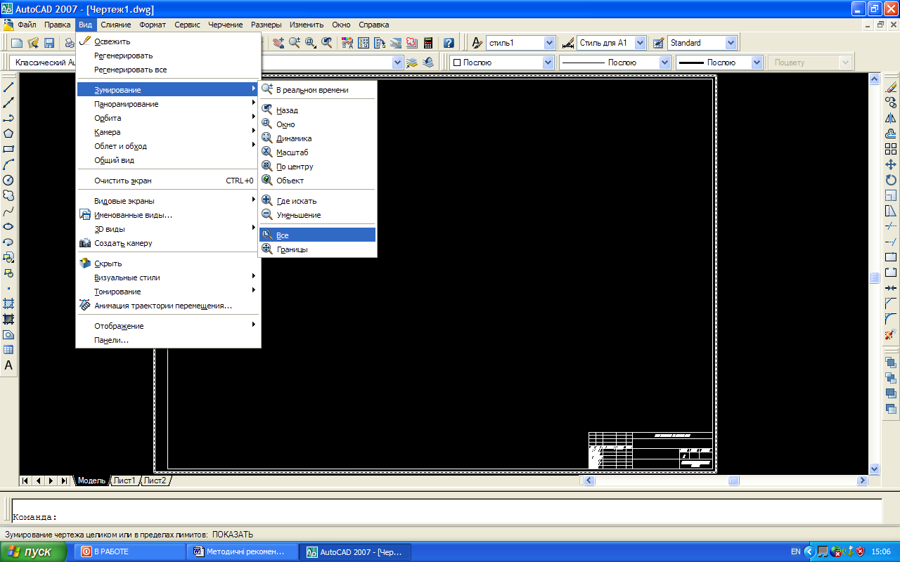Switch to the Модель tab
Screen dimensions: 900x562
(91, 481)
